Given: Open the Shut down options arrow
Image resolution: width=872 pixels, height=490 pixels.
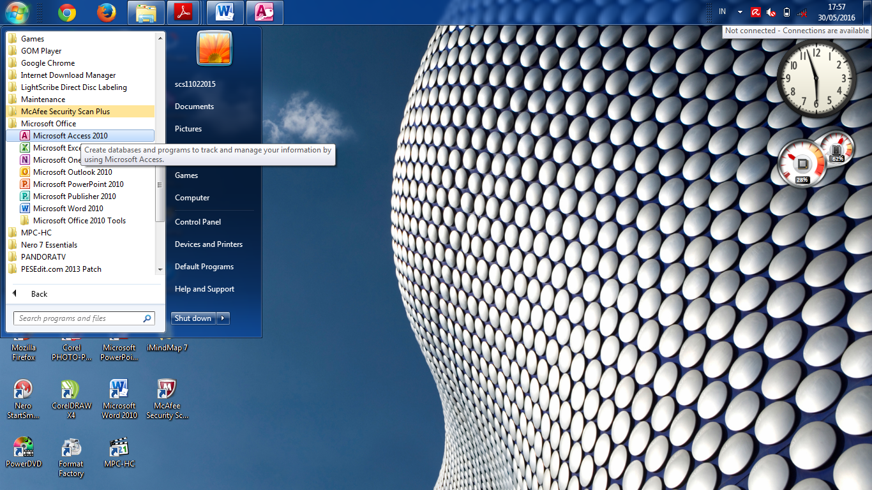Looking at the screenshot, I should 223,318.
